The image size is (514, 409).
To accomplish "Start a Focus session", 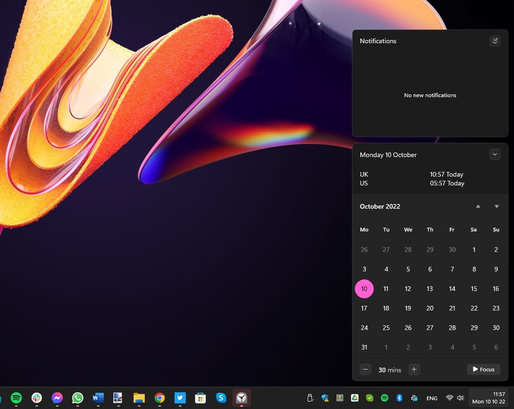I will point(483,369).
